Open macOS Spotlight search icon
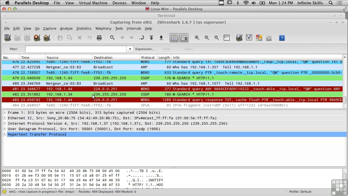This screenshot has width=348, height=196. coord(331,3)
